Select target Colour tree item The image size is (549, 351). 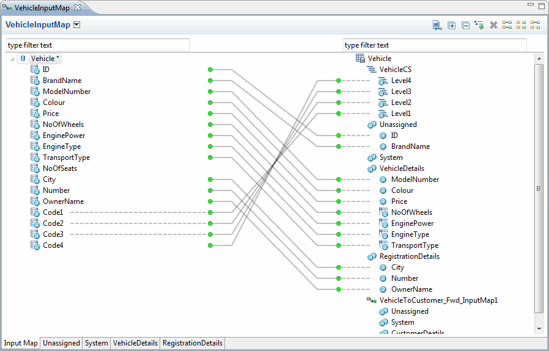coord(402,190)
